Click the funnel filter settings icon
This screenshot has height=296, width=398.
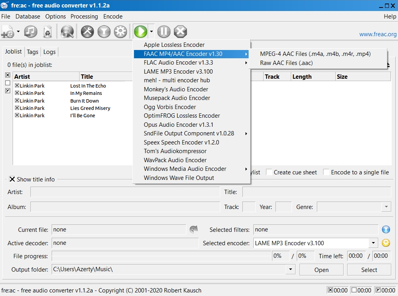click(104, 31)
